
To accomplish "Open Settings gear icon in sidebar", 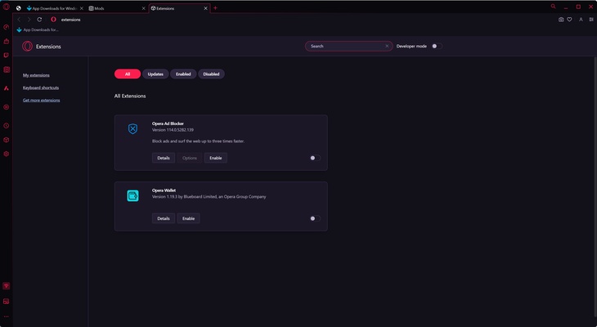I will coord(6,154).
